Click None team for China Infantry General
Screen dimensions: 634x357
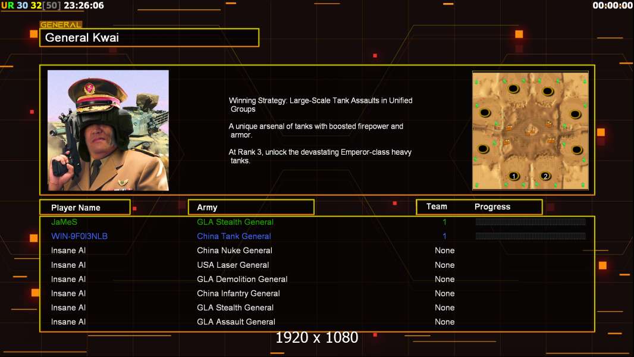[444, 293]
